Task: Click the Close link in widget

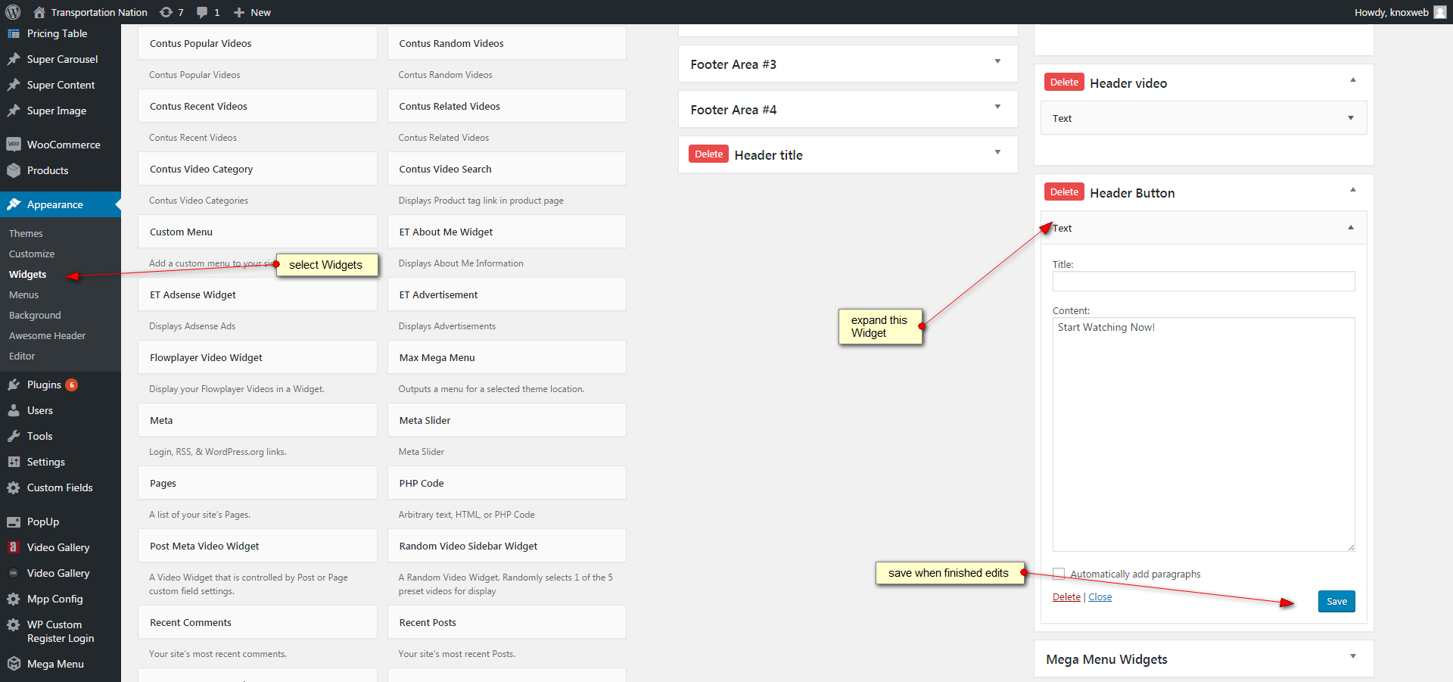Action: (x=1100, y=597)
